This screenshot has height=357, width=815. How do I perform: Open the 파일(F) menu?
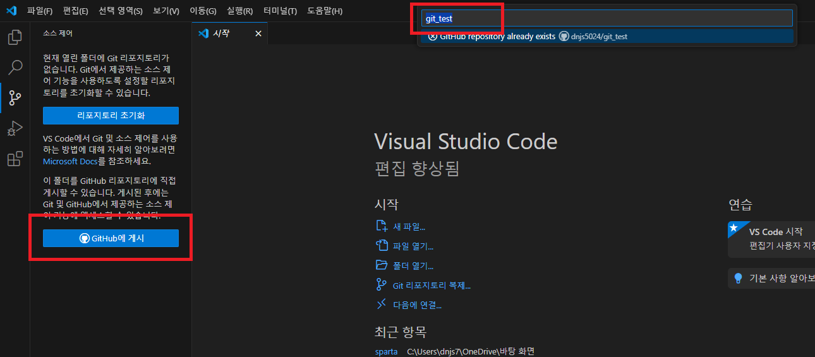[40, 11]
